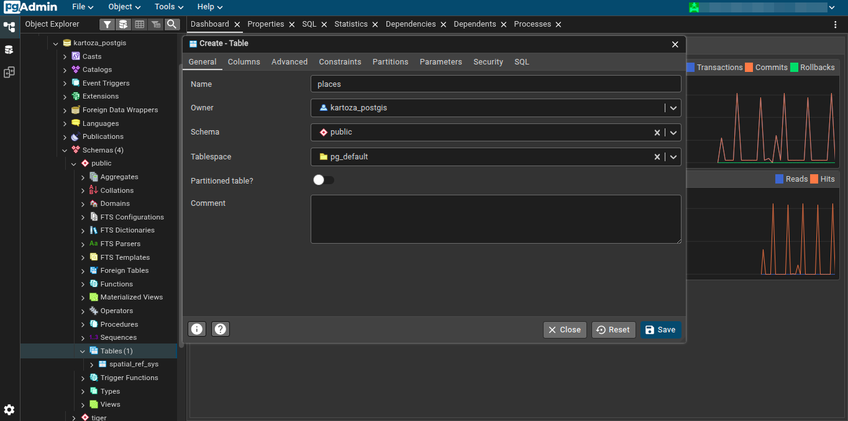The width and height of the screenshot is (848, 421).
Task: Click the Search Objects magnifier icon
Action: [171, 24]
